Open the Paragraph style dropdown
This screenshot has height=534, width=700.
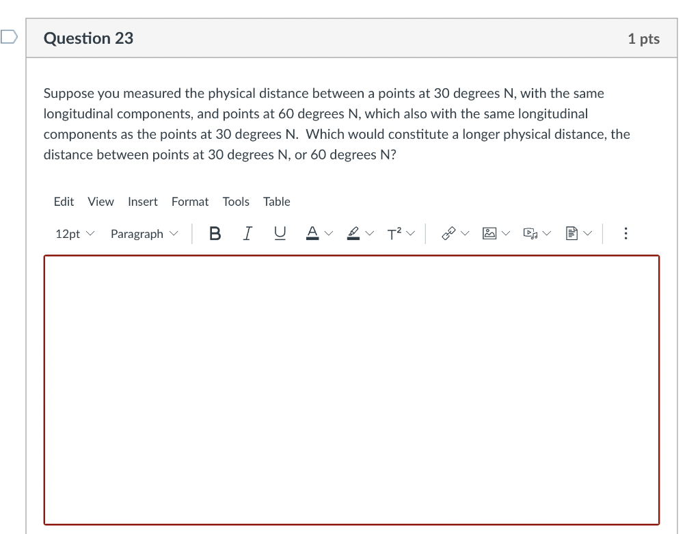[144, 233]
